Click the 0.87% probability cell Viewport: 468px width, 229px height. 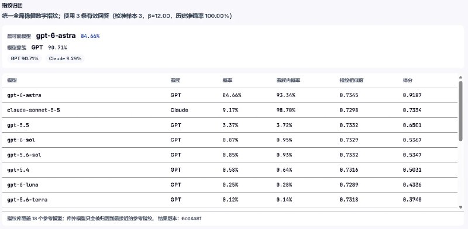(230, 140)
